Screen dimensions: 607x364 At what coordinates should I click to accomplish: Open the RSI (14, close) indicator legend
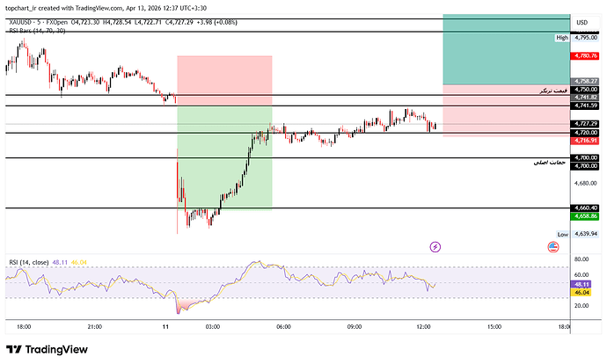tap(29, 263)
